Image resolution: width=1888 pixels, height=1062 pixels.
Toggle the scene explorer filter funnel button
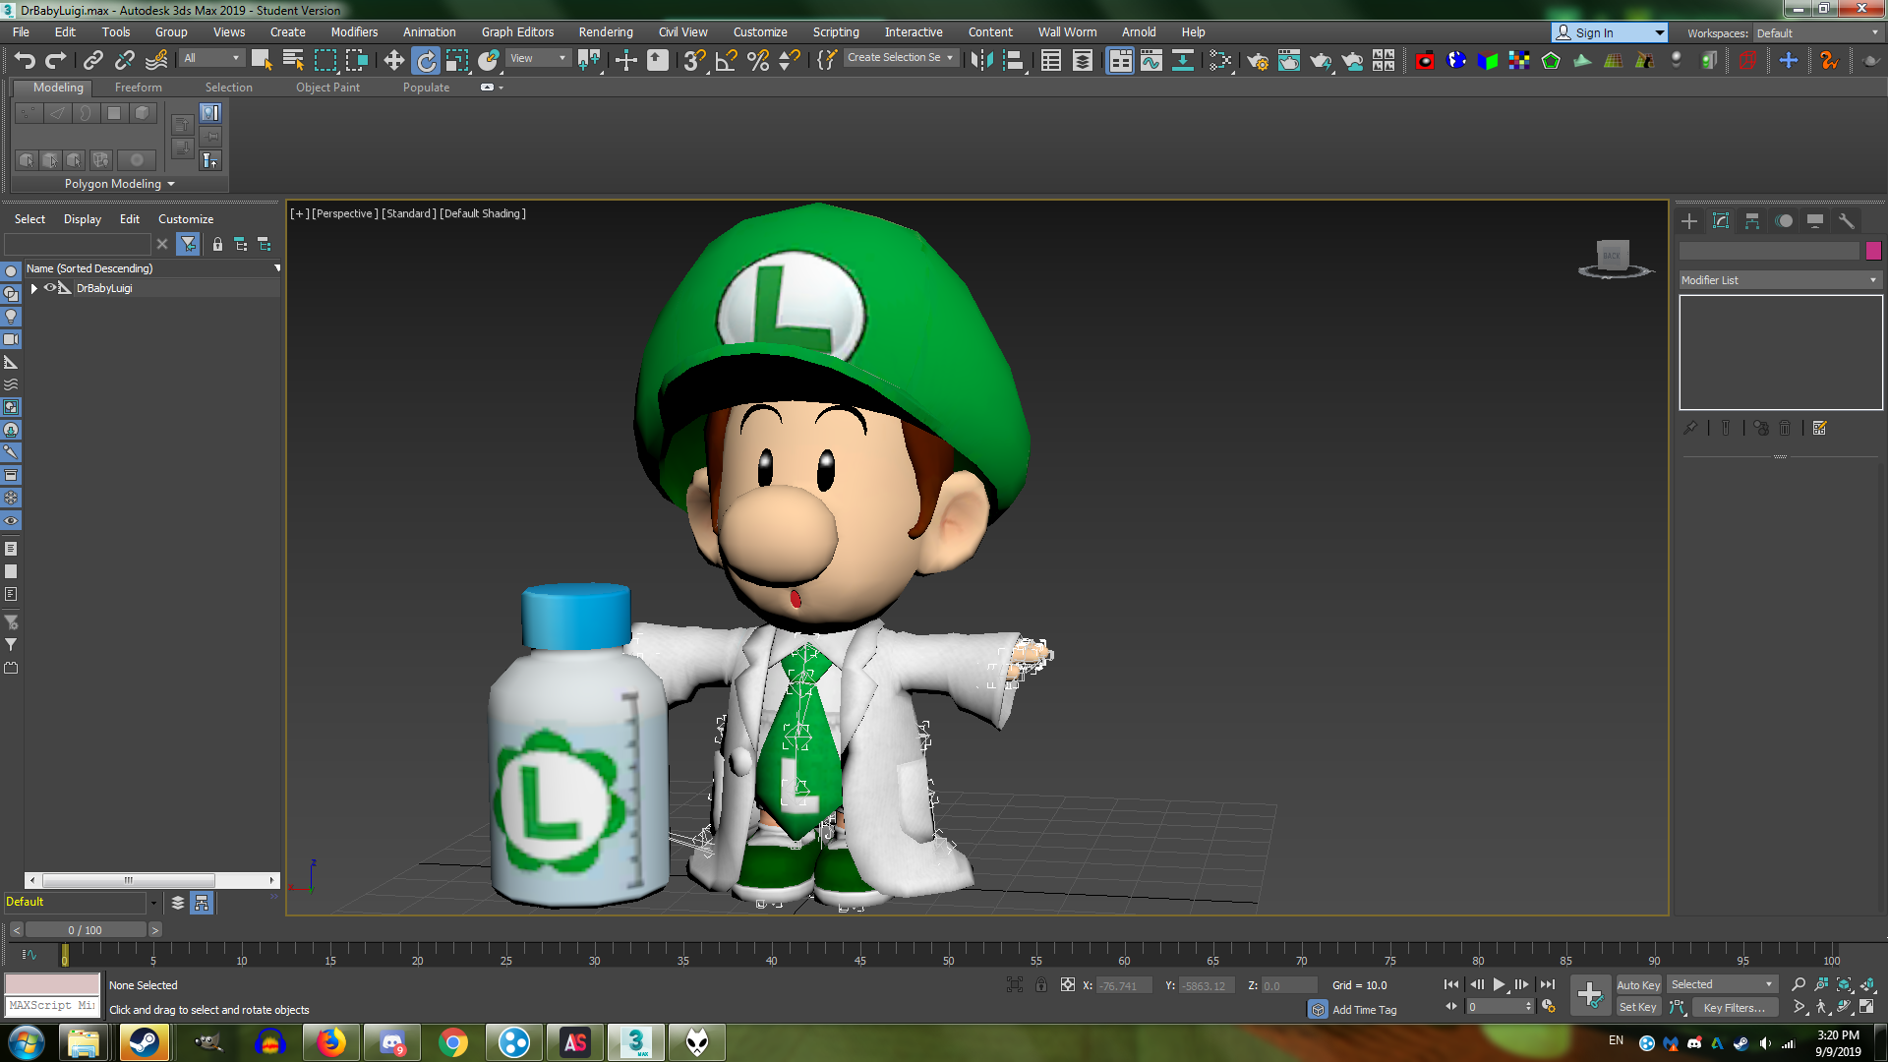189,244
